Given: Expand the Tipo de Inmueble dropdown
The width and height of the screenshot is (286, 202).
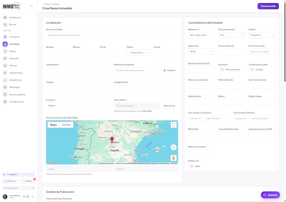Looking at the screenshot, I should [232, 35].
